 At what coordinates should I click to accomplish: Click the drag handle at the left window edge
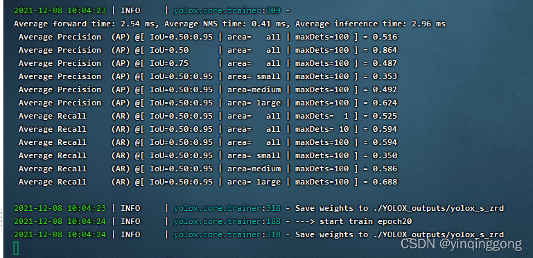[1, 218]
